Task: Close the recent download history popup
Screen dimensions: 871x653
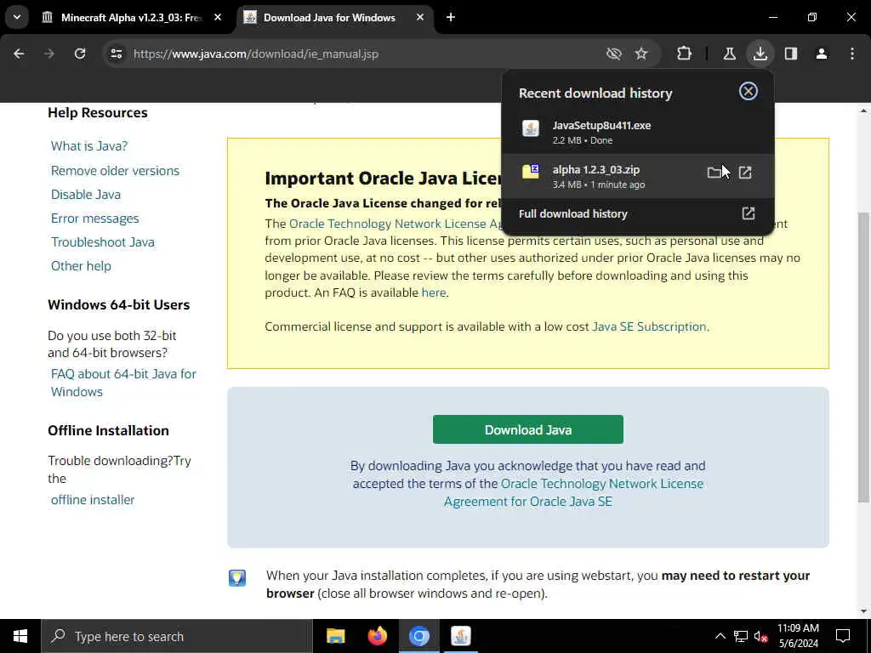Action: coord(749,91)
